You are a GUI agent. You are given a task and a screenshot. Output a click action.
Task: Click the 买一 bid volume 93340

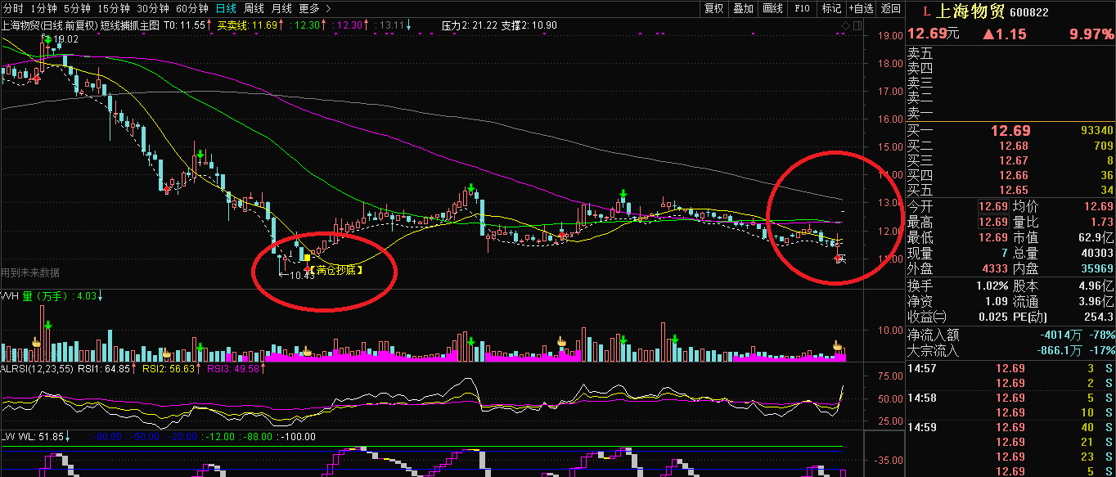(x=1097, y=131)
